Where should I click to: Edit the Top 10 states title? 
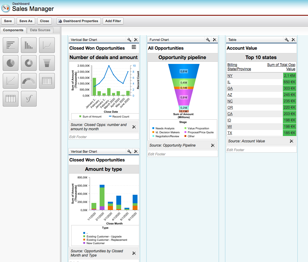tap(261, 57)
